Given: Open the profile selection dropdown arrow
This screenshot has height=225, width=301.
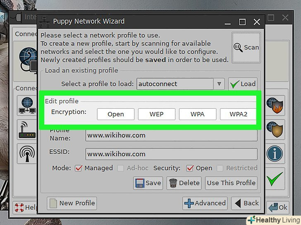Looking at the screenshot, I should [219, 84].
